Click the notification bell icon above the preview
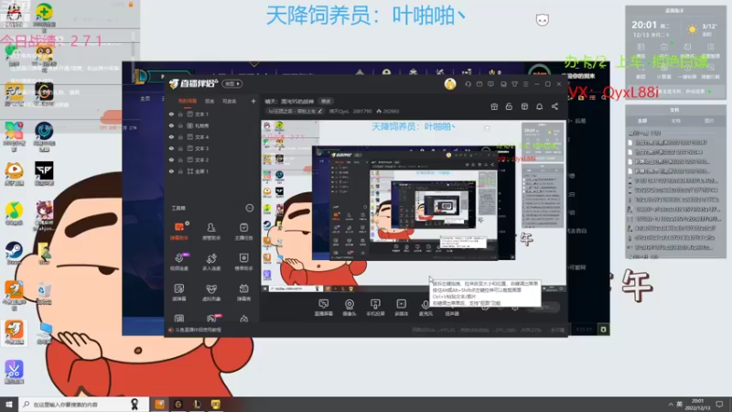Viewport: 732px width, 412px height. pos(539,107)
